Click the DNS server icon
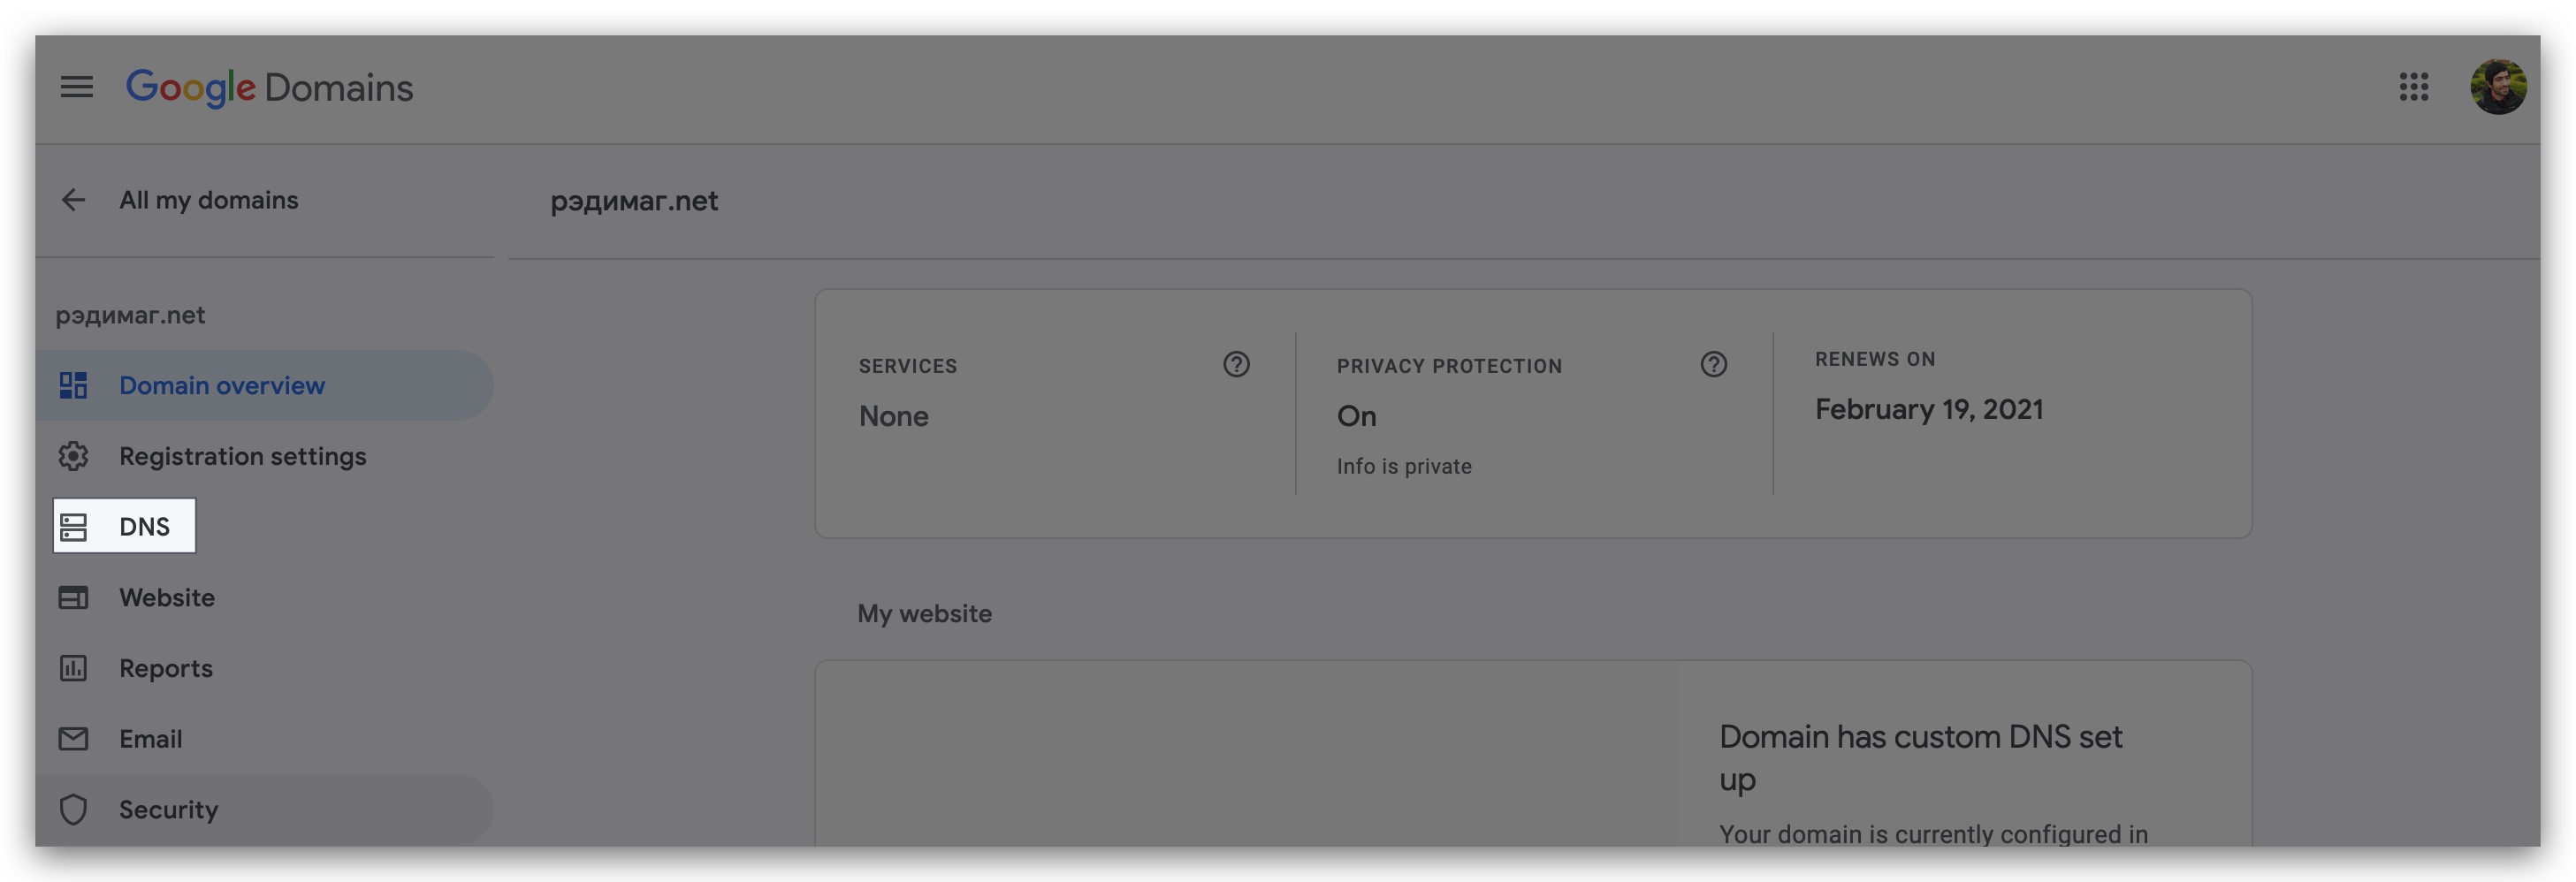This screenshot has width=2576, height=882. pyautogui.click(x=73, y=526)
